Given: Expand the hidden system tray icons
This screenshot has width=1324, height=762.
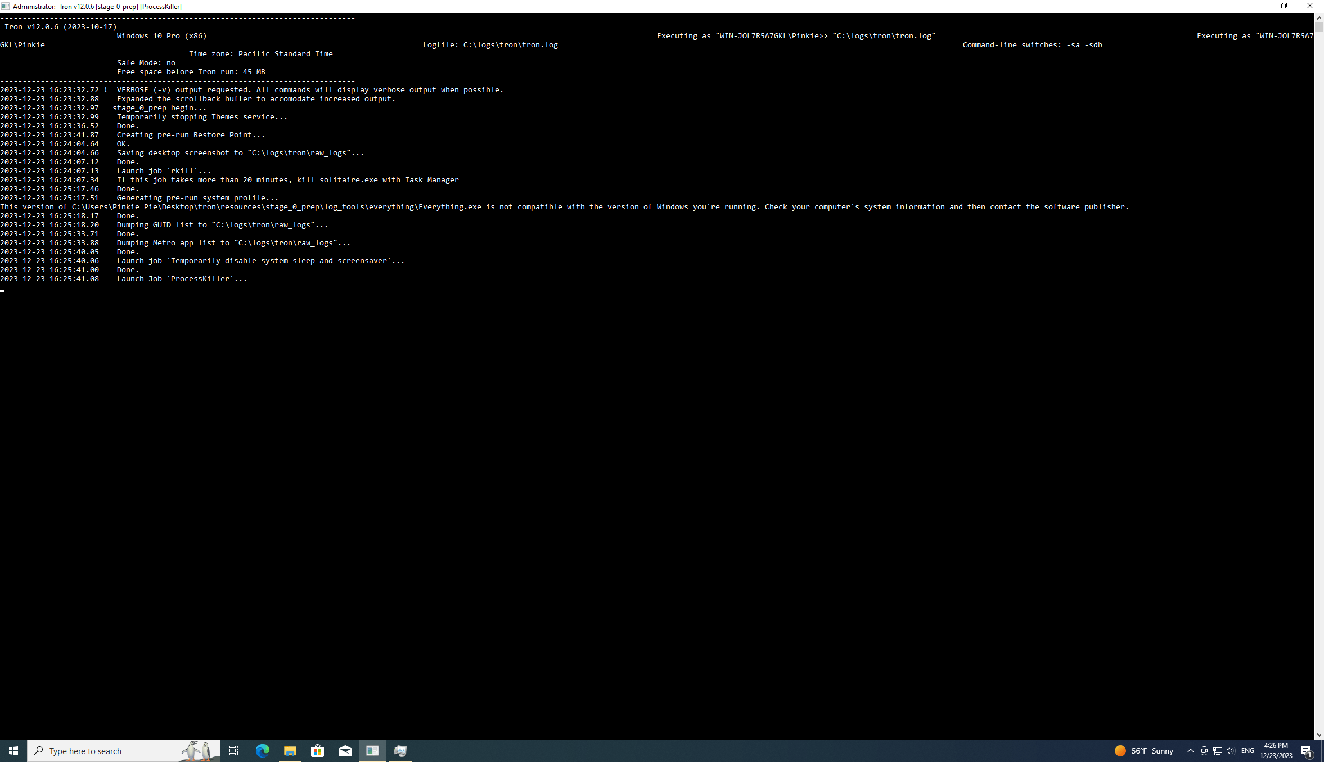Looking at the screenshot, I should (x=1191, y=751).
